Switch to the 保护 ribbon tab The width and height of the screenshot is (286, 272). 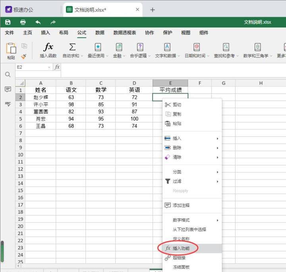(x=168, y=33)
